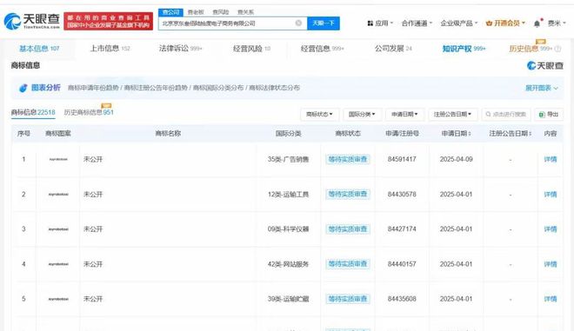Screen dimensions: 574x331
Task: Open the 申请日期 filter dropdown
Action: pyautogui.click(x=404, y=115)
